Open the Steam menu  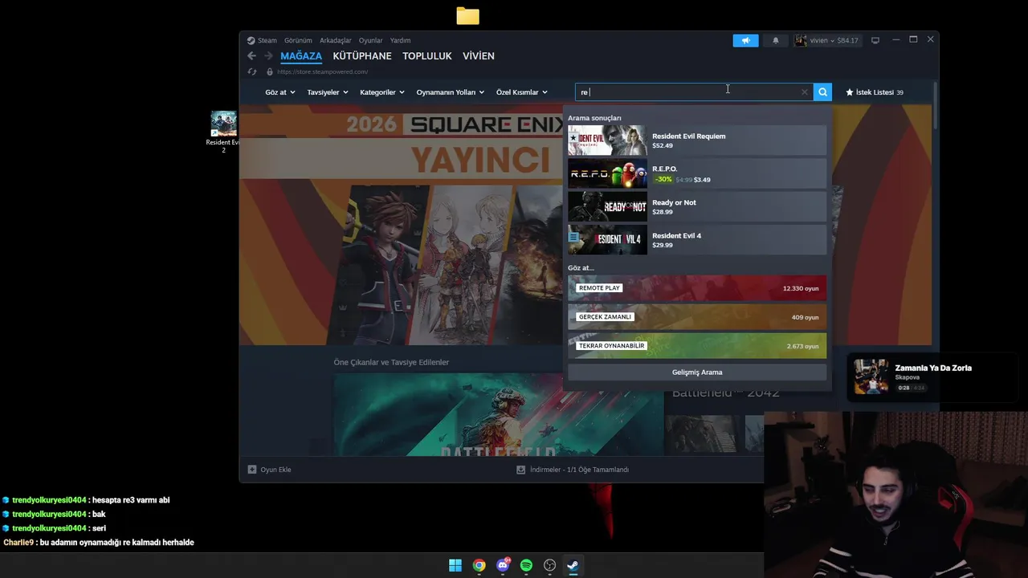267,40
